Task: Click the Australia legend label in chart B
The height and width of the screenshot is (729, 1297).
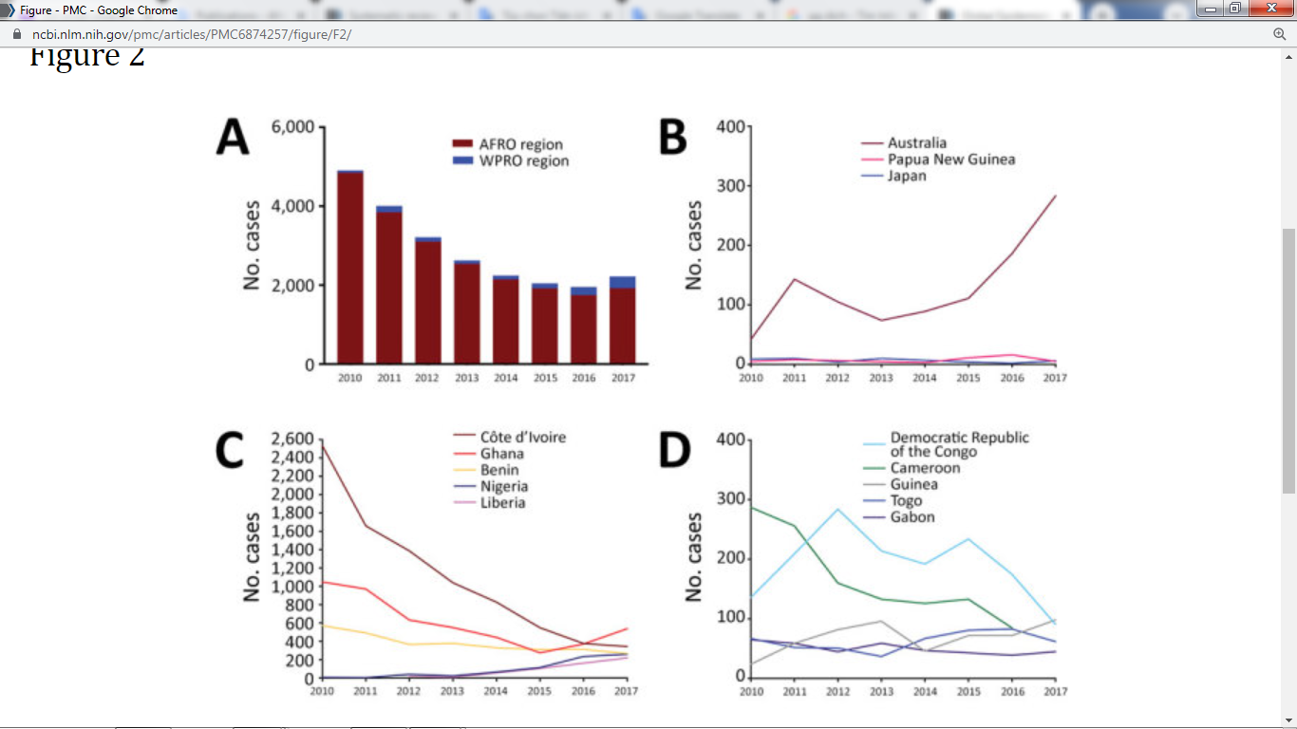Action: coord(916,143)
